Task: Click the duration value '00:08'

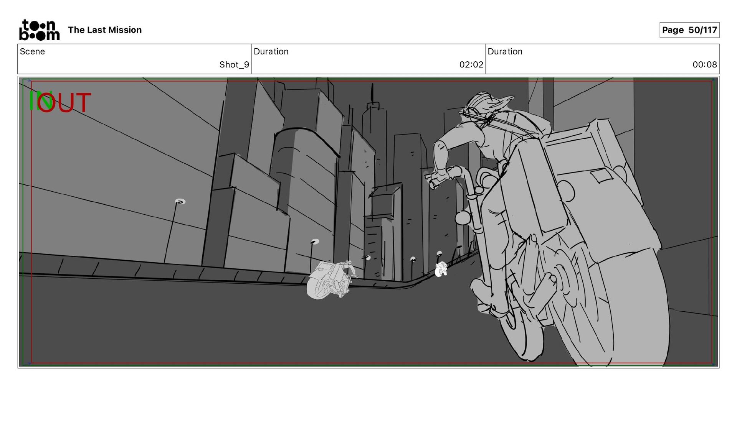Action: (x=704, y=64)
